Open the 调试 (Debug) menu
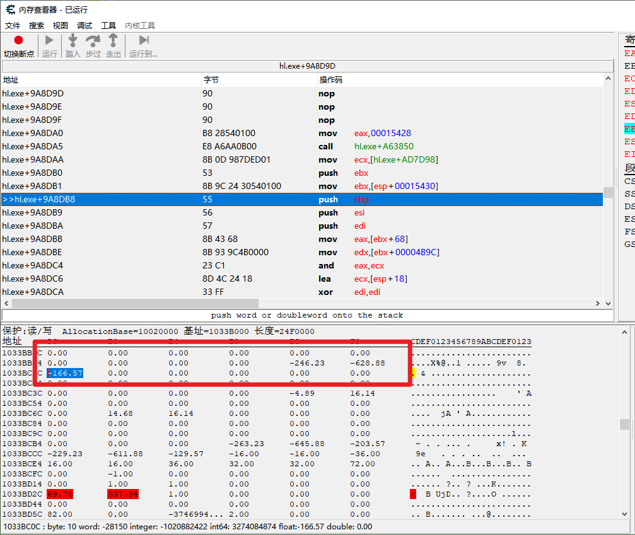This screenshot has height=535, width=635. tap(84, 26)
